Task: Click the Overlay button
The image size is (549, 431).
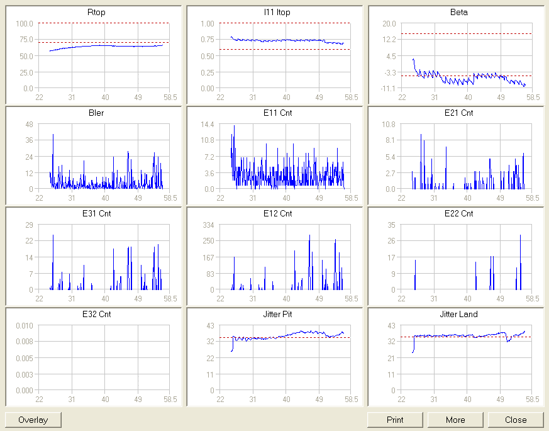Action: 33,420
